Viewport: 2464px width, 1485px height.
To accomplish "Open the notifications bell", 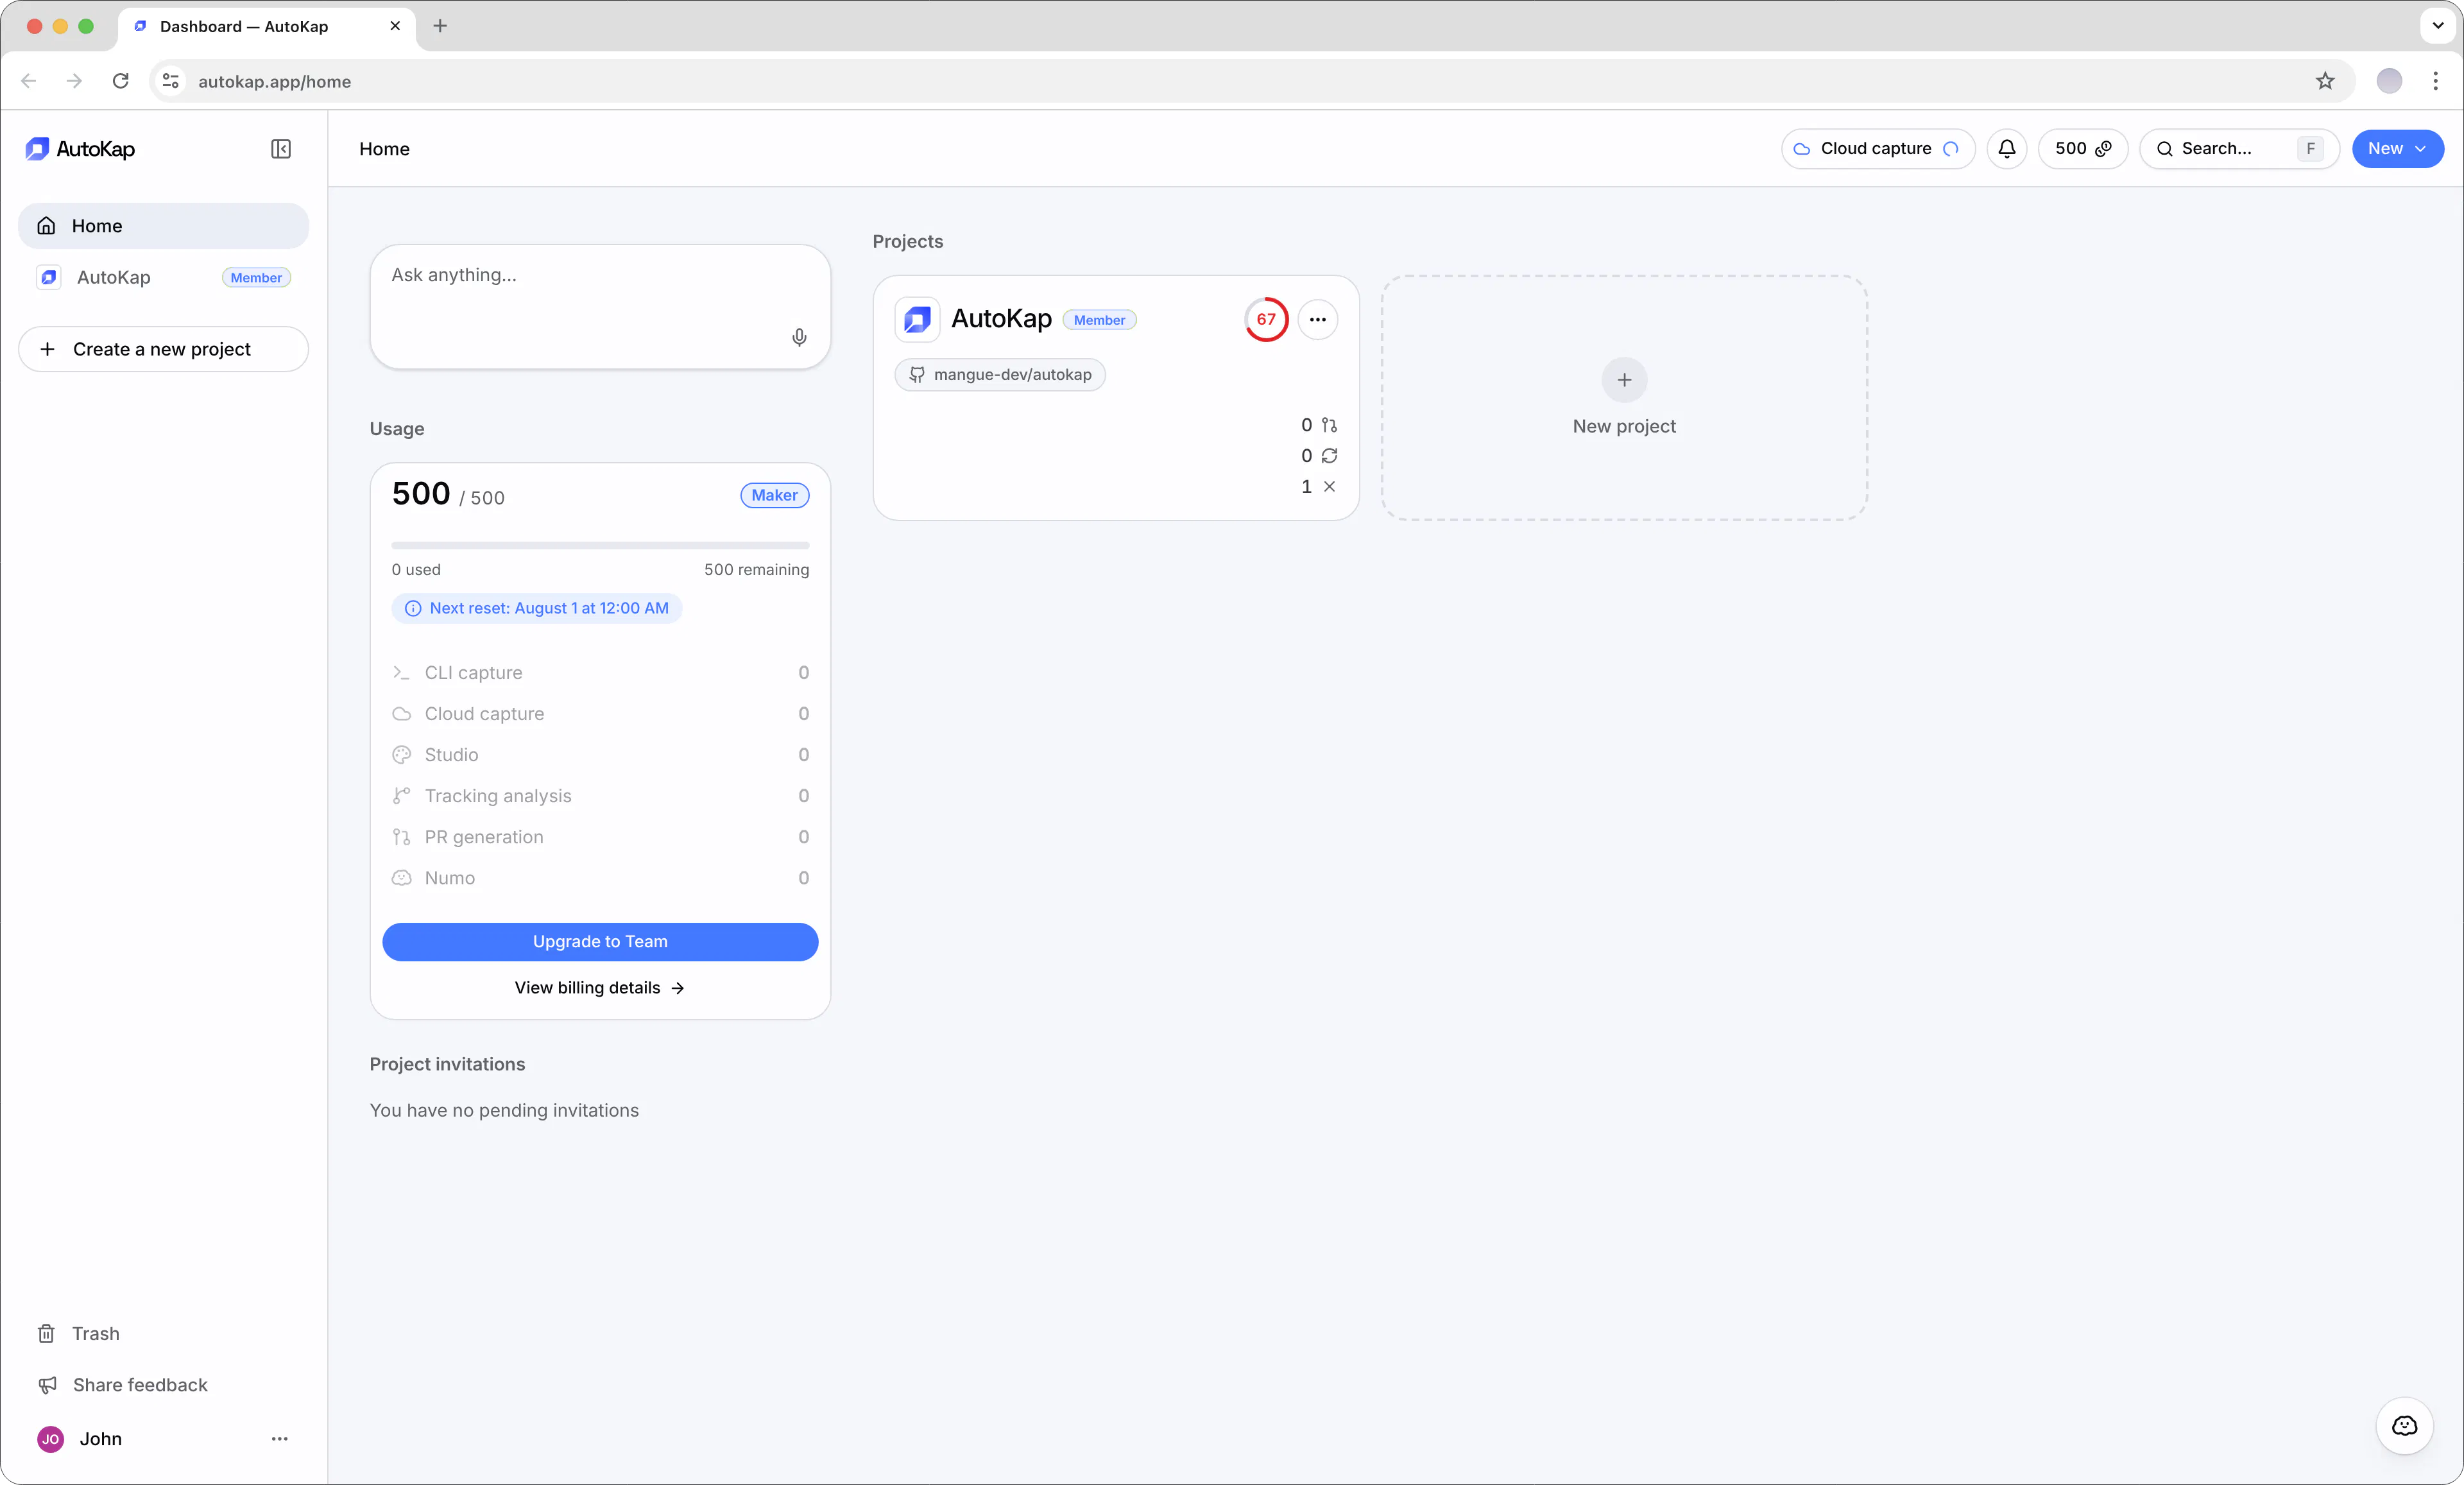I will [x=2006, y=149].
